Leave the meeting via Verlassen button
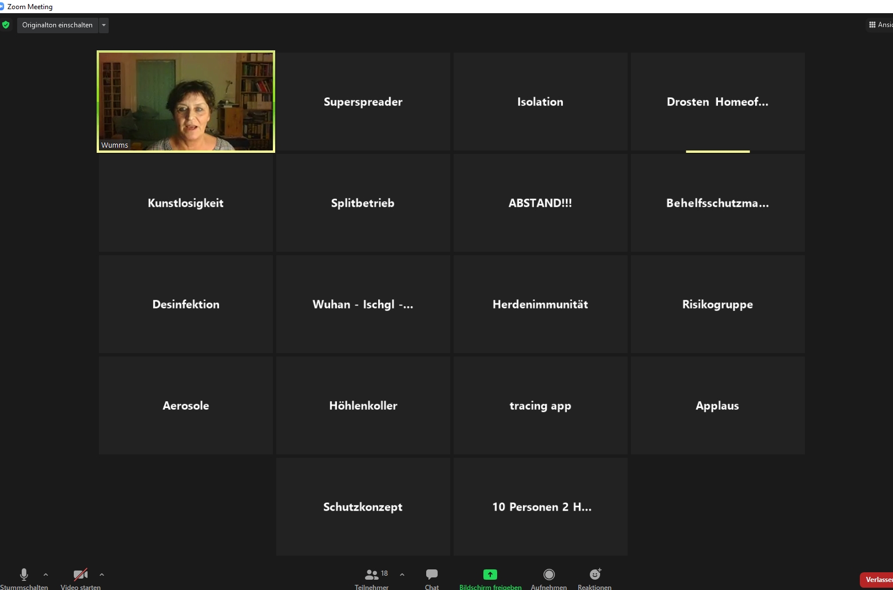 tap(877, 580)
